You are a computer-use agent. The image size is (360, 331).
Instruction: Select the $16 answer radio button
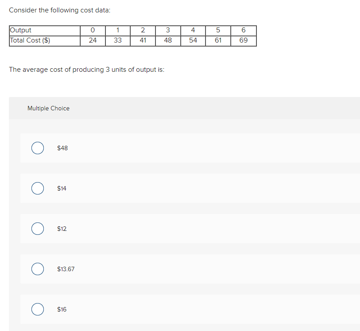point(38,309)
